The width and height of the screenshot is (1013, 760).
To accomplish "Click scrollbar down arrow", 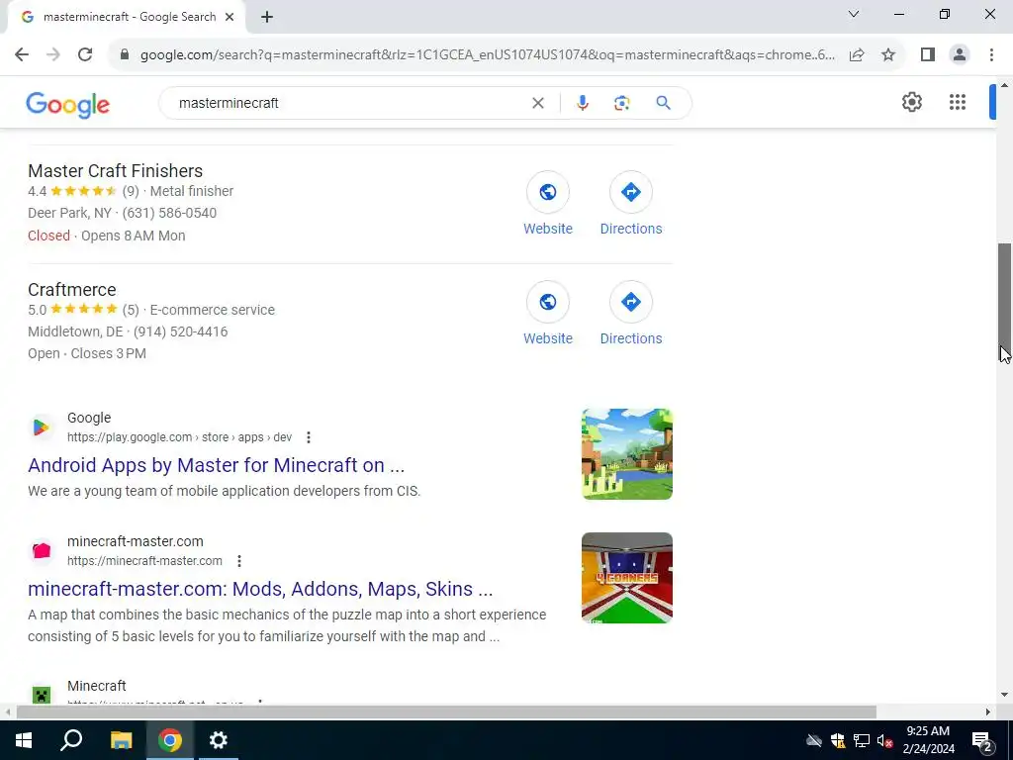I will 1005,695.
